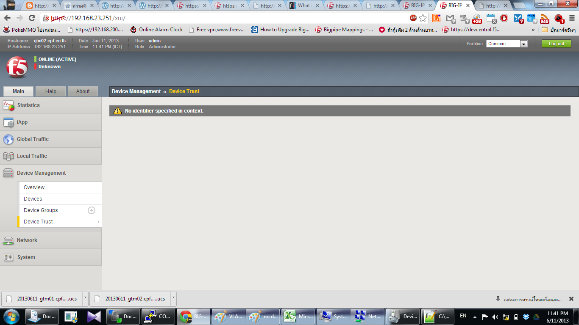Screen dimensions: 579x325
Task: Open the devcentral.f5 bookmark
Action: (471, 30)
